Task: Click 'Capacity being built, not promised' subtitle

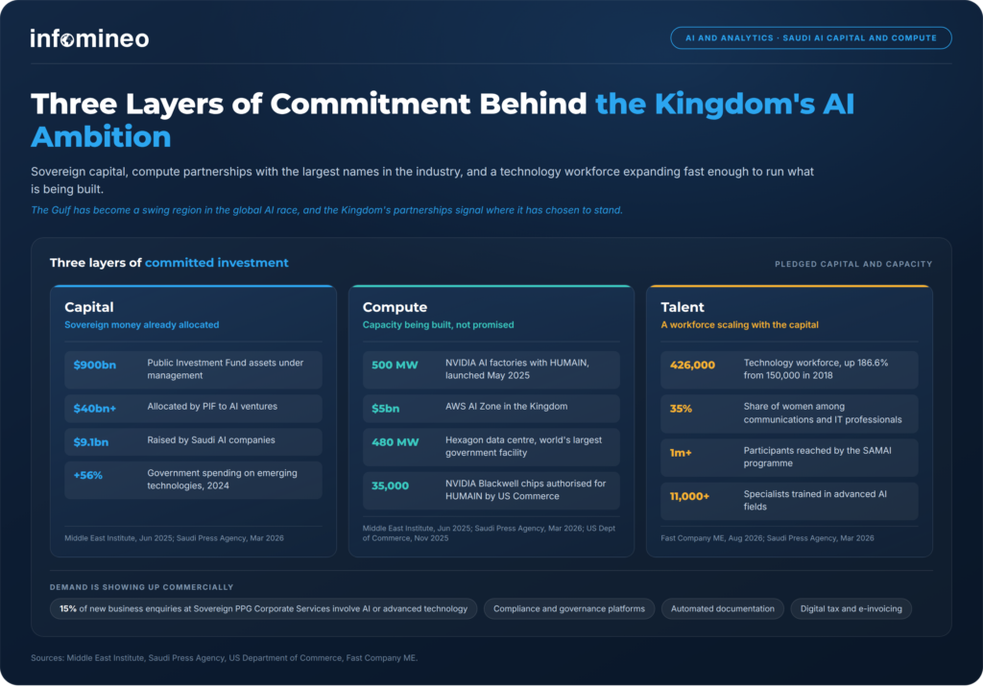Action: tap(438, 324)
